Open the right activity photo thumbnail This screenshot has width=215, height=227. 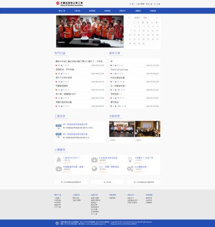148,129
